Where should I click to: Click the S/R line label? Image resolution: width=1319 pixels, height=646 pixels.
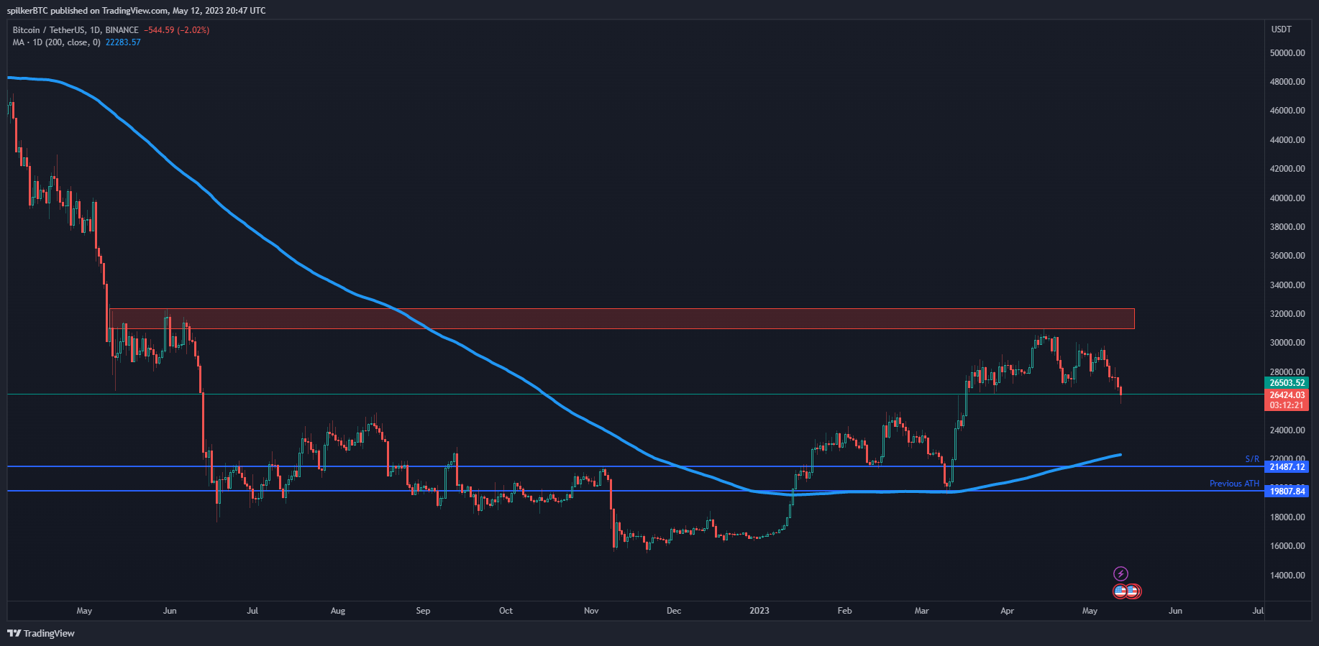pos(1252,459)
